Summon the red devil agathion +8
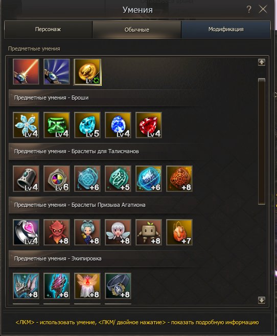The image size is (277, 336). 57,232
